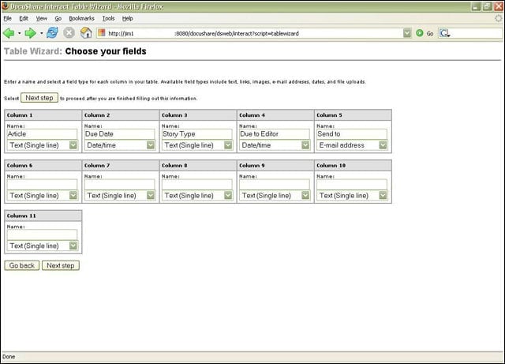Open the Go menu

[58, 18]
